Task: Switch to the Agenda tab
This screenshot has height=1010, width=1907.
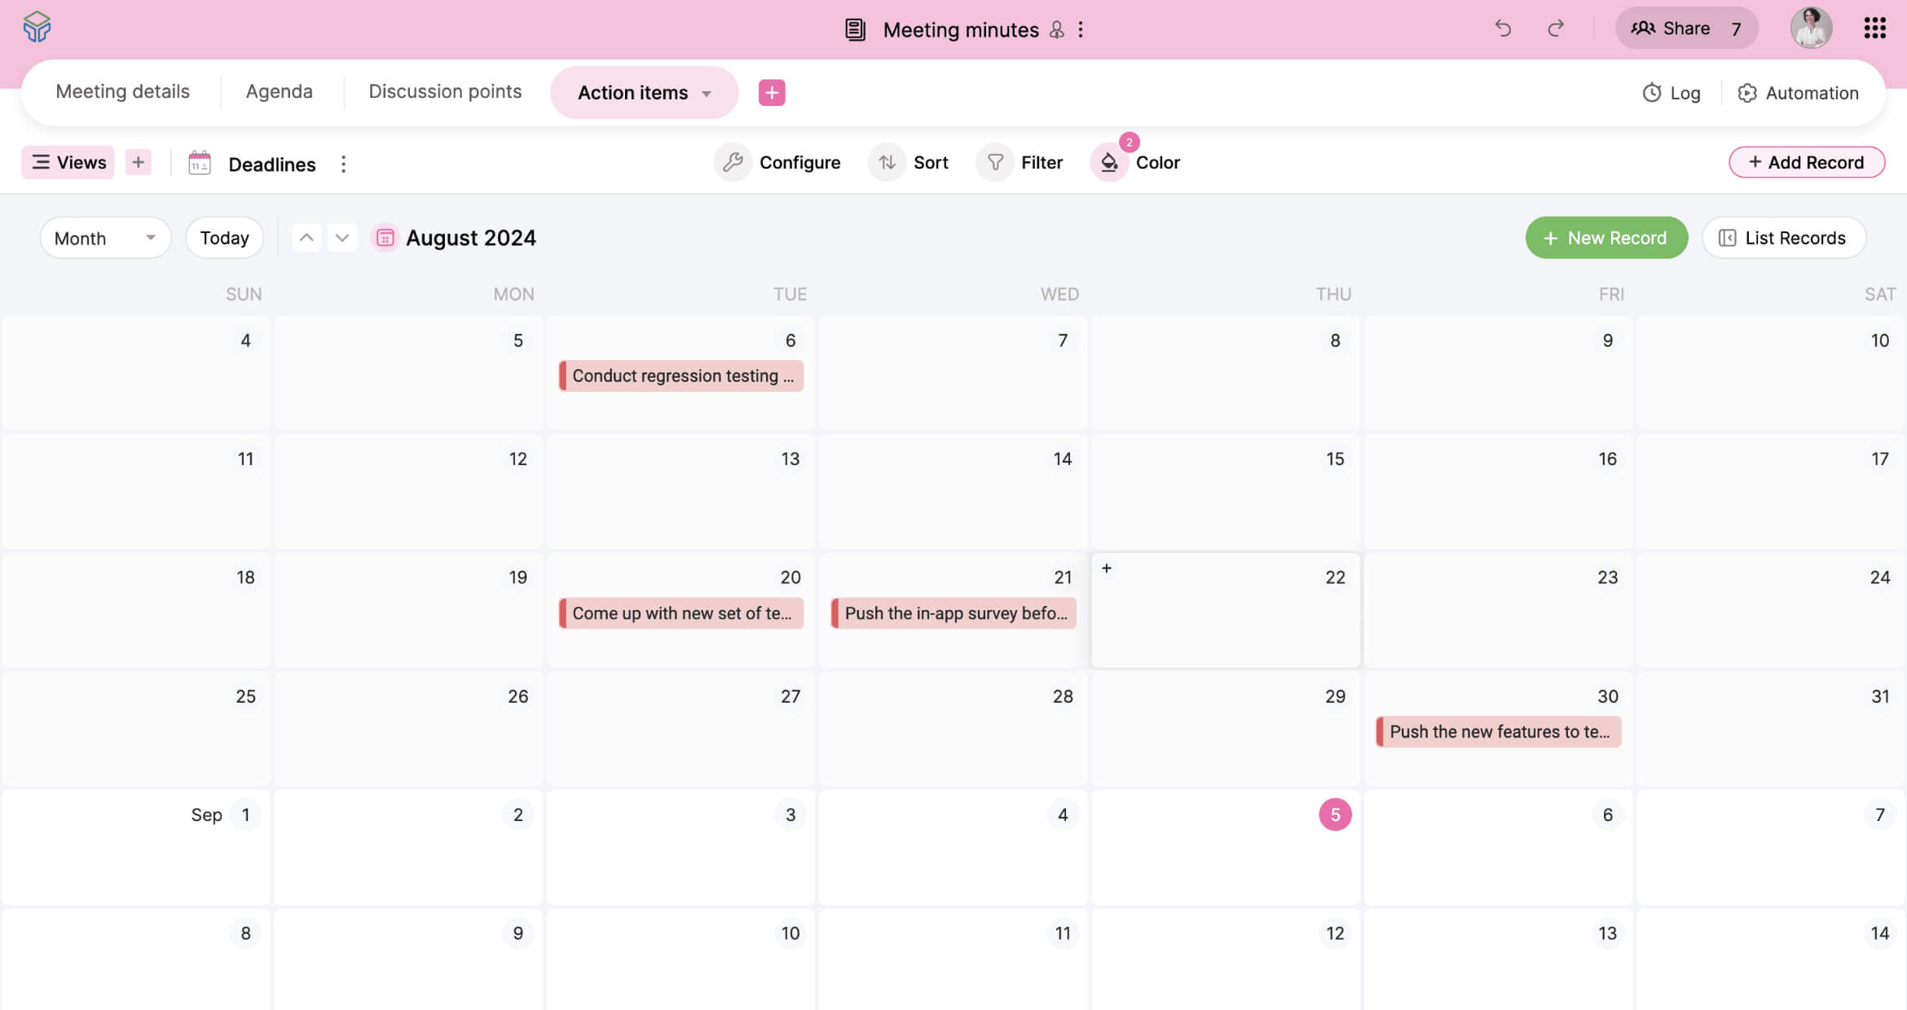Action: click(280, 91)
